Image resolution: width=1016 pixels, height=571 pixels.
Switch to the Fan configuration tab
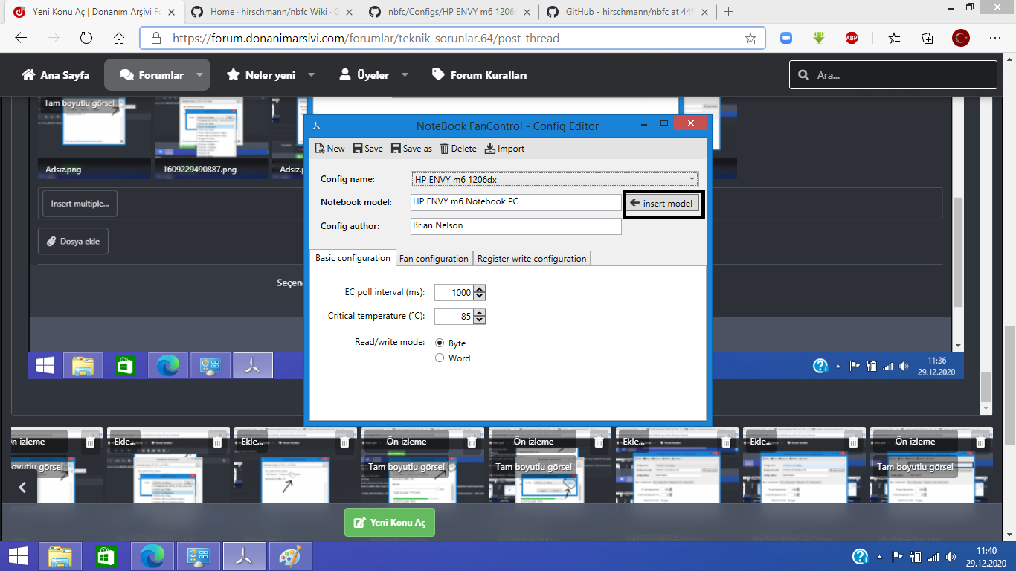434,258
